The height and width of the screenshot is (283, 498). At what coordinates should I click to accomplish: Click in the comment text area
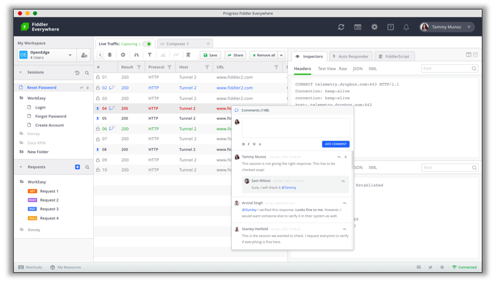[x=296, y=128]
